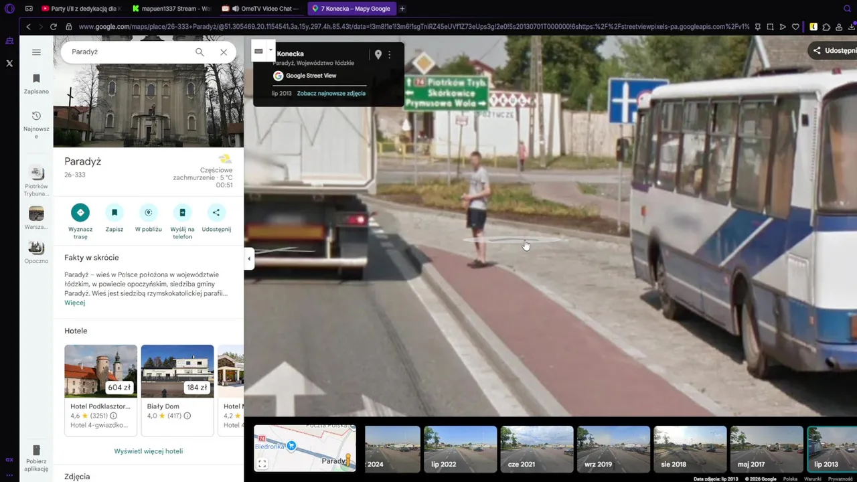Open Street View keyboard shortcuts dropdown
857x482 pixels.
(x=270, y=50)
